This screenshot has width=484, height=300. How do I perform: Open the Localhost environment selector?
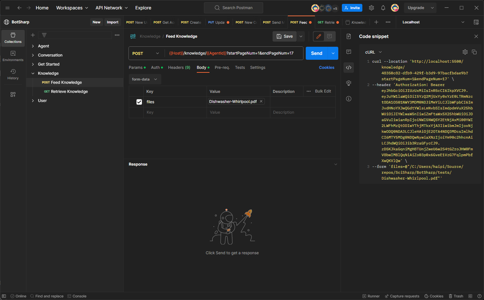click(433, 22)
